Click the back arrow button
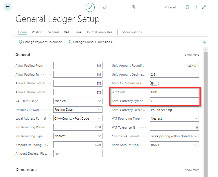The height and width of the screenshot is (177, 218). click(x=7, y=7)
